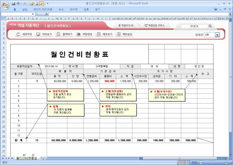Save the workbook from quick access toolbar
This screenshot has width=233, height=165.
click(x=13, y=3)
